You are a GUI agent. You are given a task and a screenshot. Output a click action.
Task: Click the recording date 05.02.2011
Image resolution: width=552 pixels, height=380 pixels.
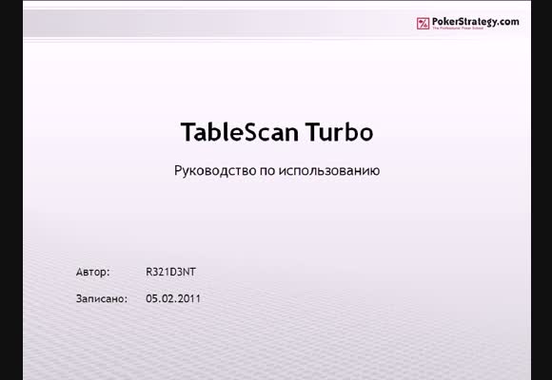pos(173,299)
